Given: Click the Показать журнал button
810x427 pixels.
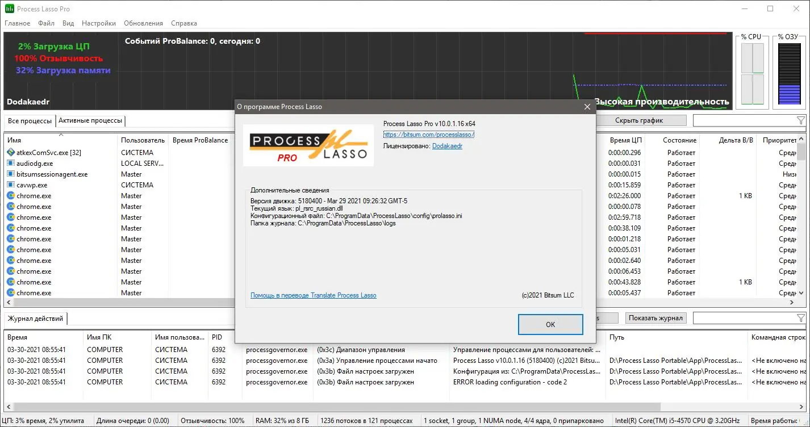Looking at the screenshot, I should pyautogui.click(x=656, y=318).
